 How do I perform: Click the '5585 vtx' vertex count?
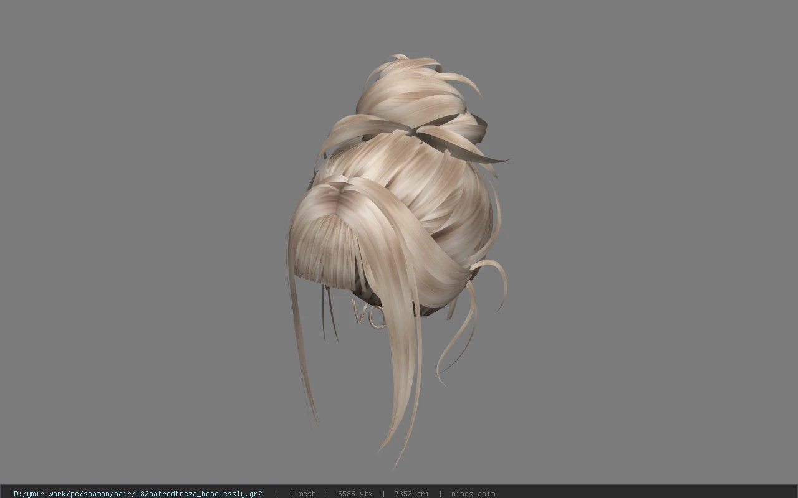[355, 494]
